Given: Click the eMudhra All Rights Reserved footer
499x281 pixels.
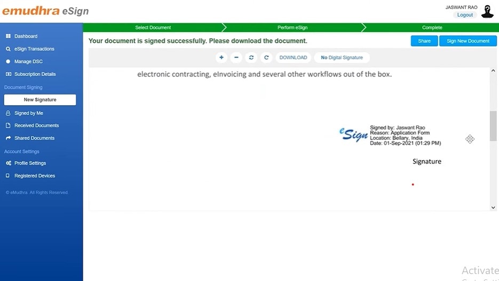Looking at the screenshot, I should (x=37, y=192).
